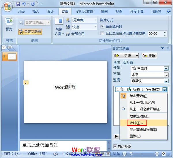Click the 自定义动画 button in ribbon
Viewport: 173px width, 158px height.
tap(30, 32)
